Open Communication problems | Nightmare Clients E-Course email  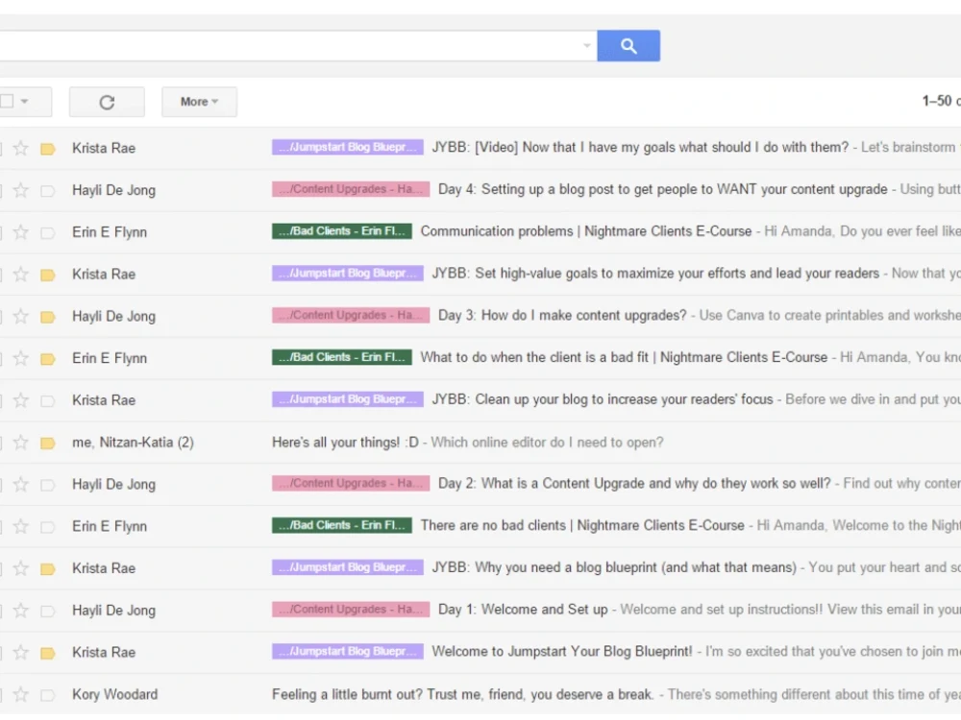coord(586,230)
